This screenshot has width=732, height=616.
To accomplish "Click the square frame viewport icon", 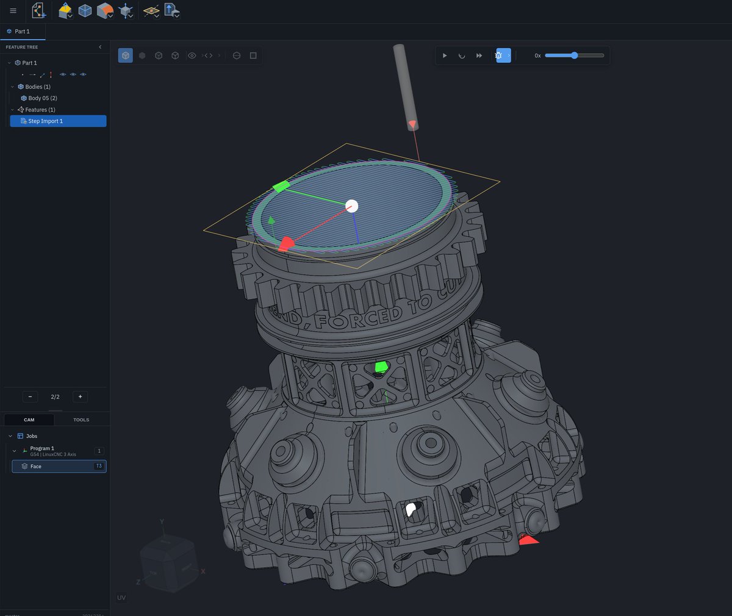I will 253,56.
